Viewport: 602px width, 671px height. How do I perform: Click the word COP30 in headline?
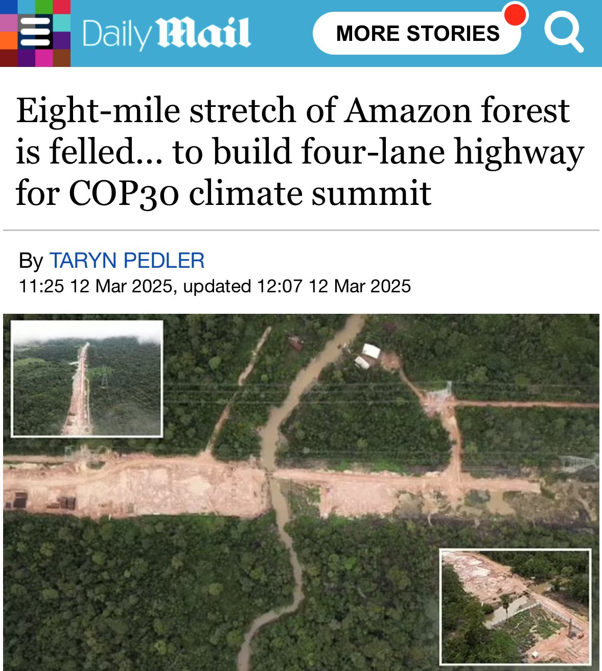[x=124, y=194]
